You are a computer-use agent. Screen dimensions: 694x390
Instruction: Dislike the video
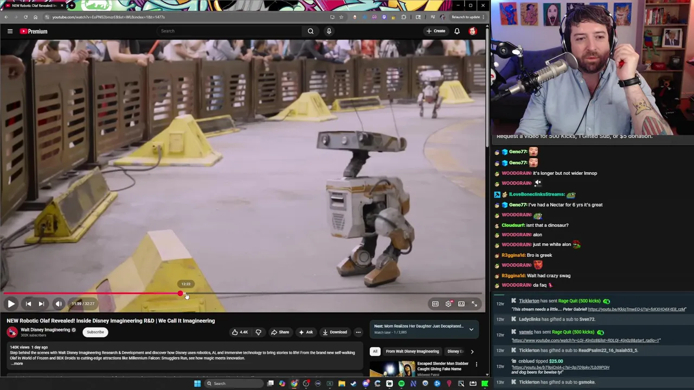(259, 332)
